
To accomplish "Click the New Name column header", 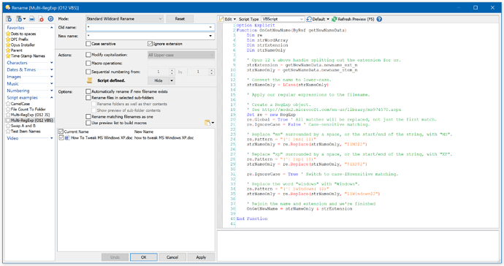I will 144,132.
